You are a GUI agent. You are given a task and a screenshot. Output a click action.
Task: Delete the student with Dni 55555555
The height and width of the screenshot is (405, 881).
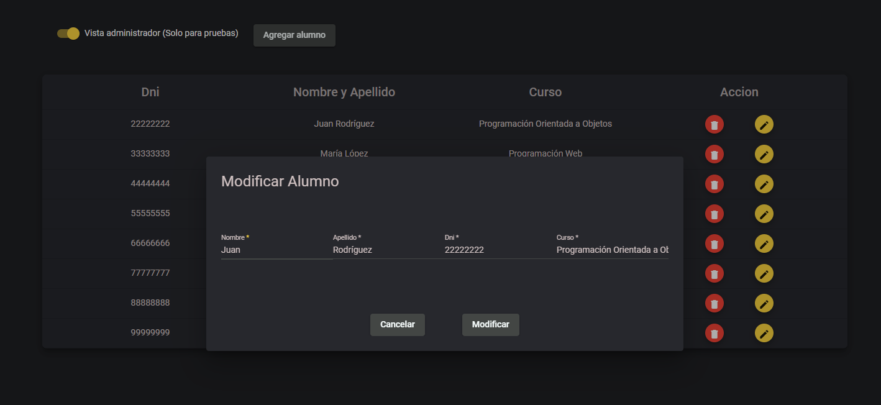coord(714,214)
